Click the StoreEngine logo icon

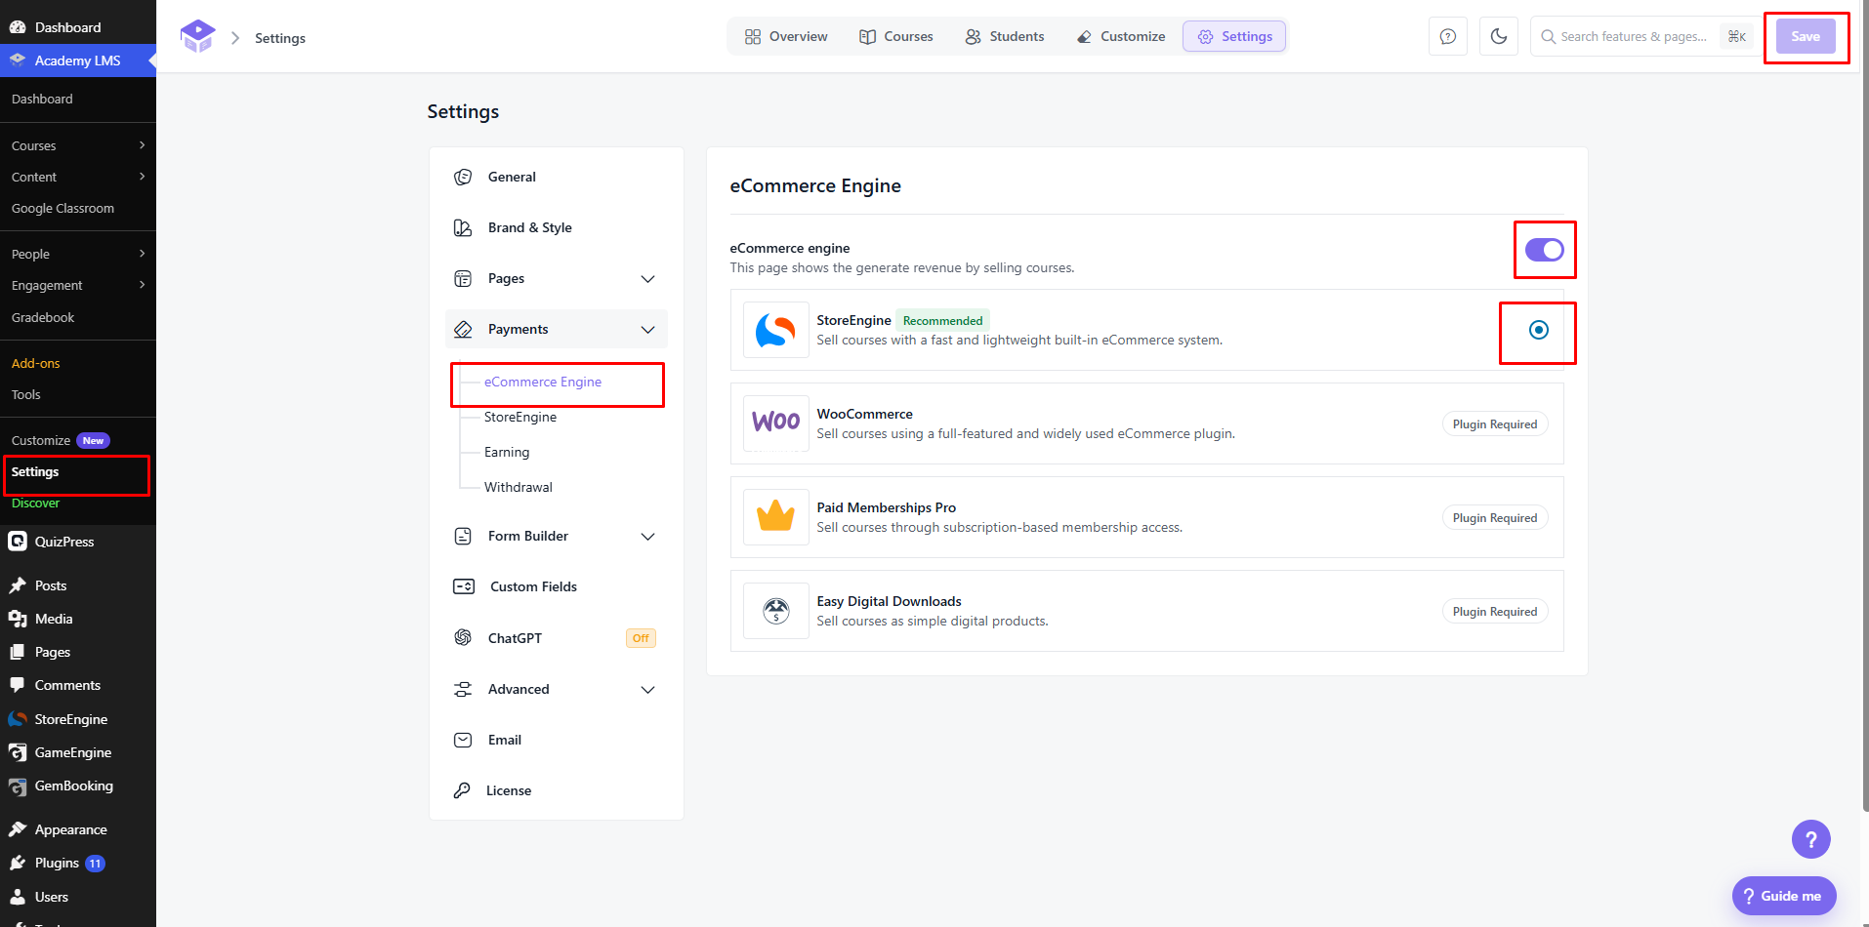point(776,330)
